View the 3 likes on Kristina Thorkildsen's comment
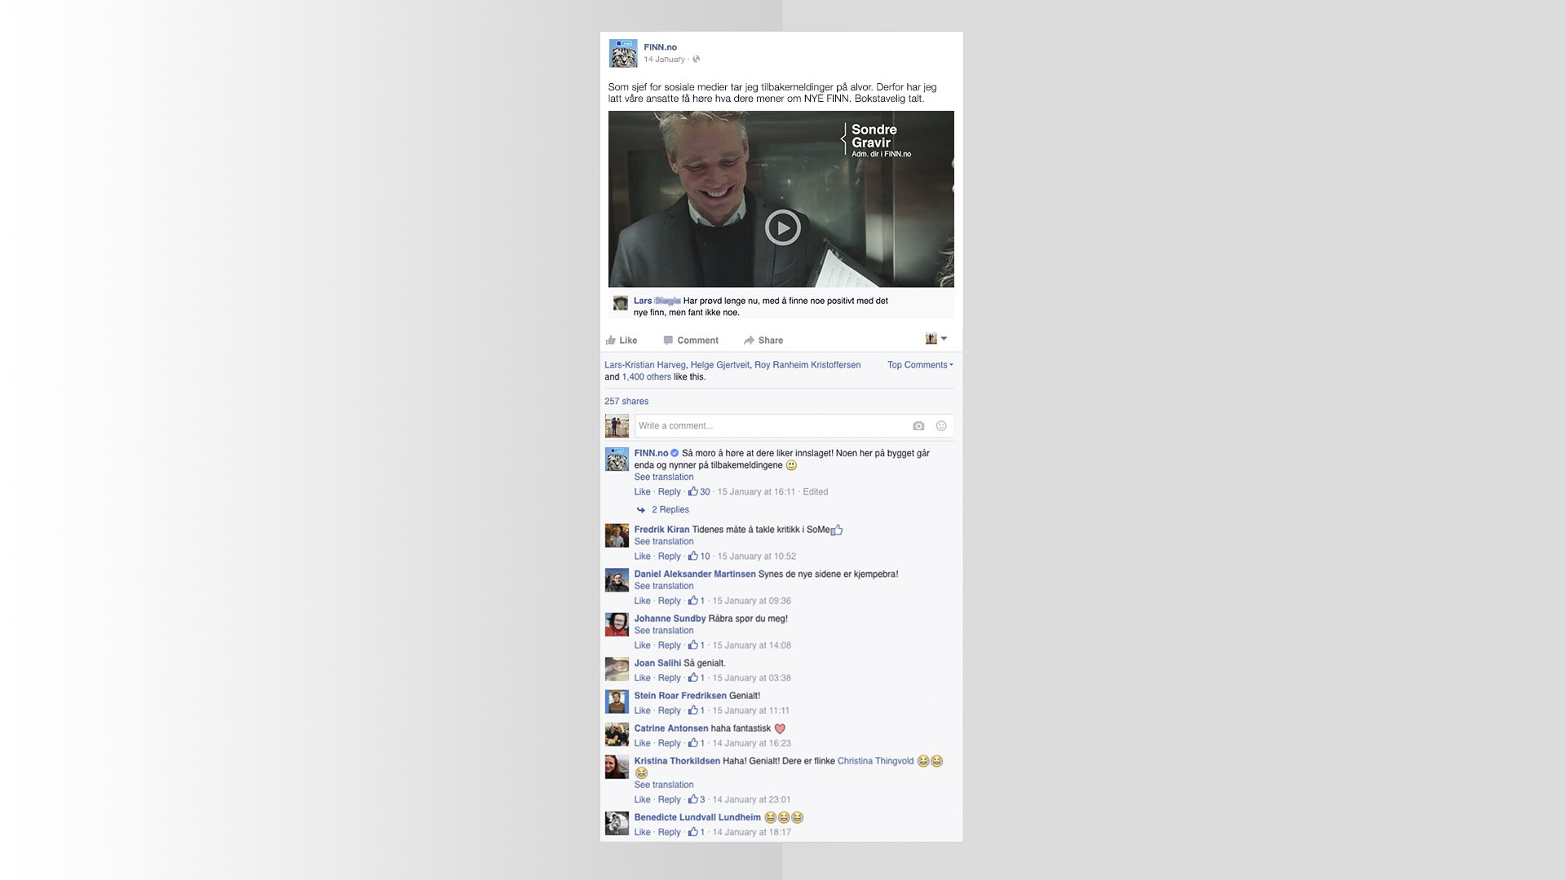Image resolution: width=1566 pixels, height=880 pixels. [697, 800]
